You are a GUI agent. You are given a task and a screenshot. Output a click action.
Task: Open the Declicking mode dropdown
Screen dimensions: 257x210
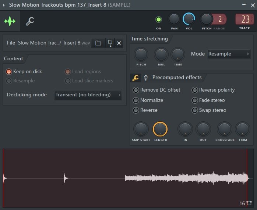tap(88, 95)
